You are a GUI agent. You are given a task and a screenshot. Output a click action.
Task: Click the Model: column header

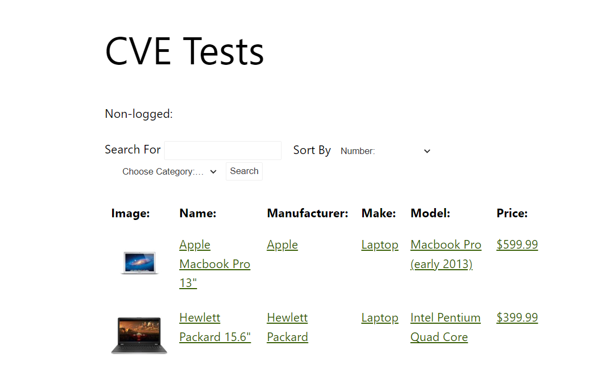[430, 213]
